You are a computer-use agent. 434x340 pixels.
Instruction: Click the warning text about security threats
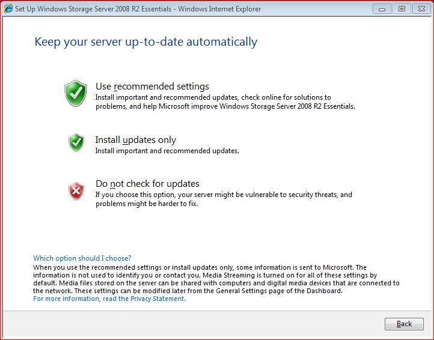pyautogui.click(x=224, y=199)
